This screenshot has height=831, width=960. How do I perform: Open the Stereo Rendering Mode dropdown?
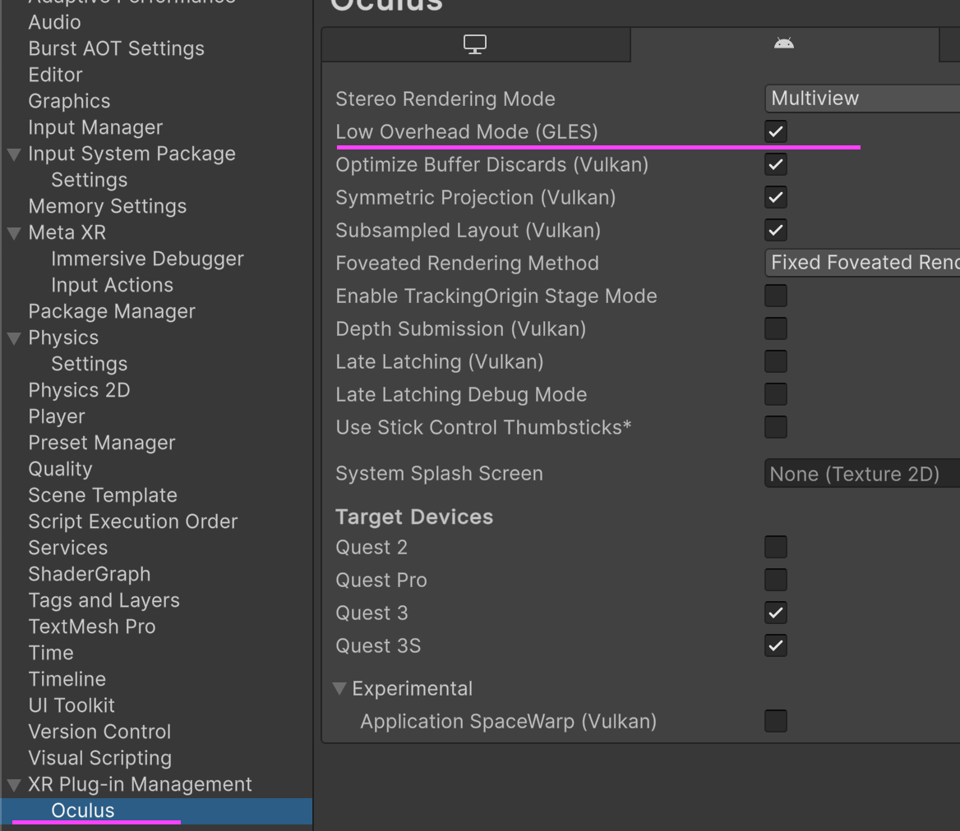[x=862, y=99]
